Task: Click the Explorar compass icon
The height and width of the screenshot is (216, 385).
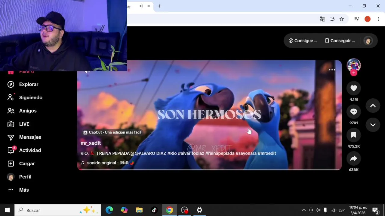Action: coord(11,84)
